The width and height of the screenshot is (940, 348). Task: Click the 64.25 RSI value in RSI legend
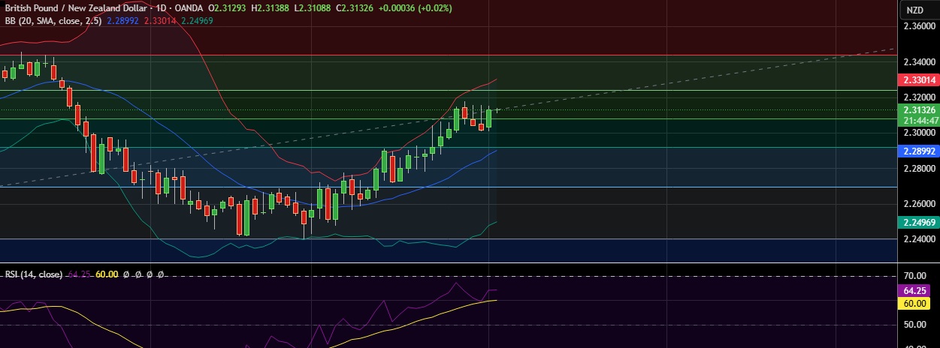tap(80, 274)
